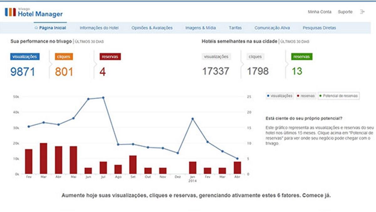Image resolution: width=376 pixels, height=212 pixels.
Task: Click the logout icon beside Suporte
Action: [x=362, y=12]
